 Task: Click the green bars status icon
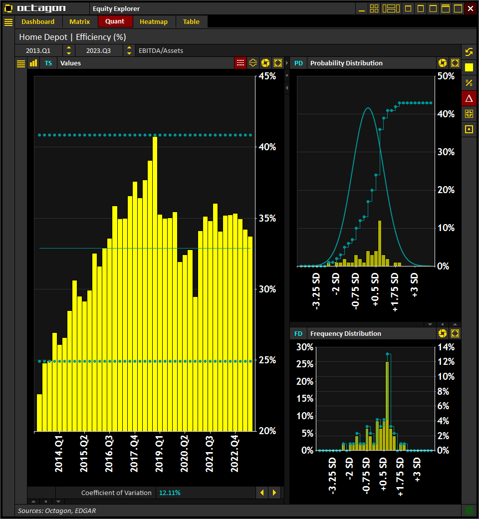click(469, 511)
